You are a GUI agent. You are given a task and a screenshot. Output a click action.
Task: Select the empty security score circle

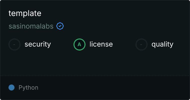pyautogui.click(x=14, y=44)
